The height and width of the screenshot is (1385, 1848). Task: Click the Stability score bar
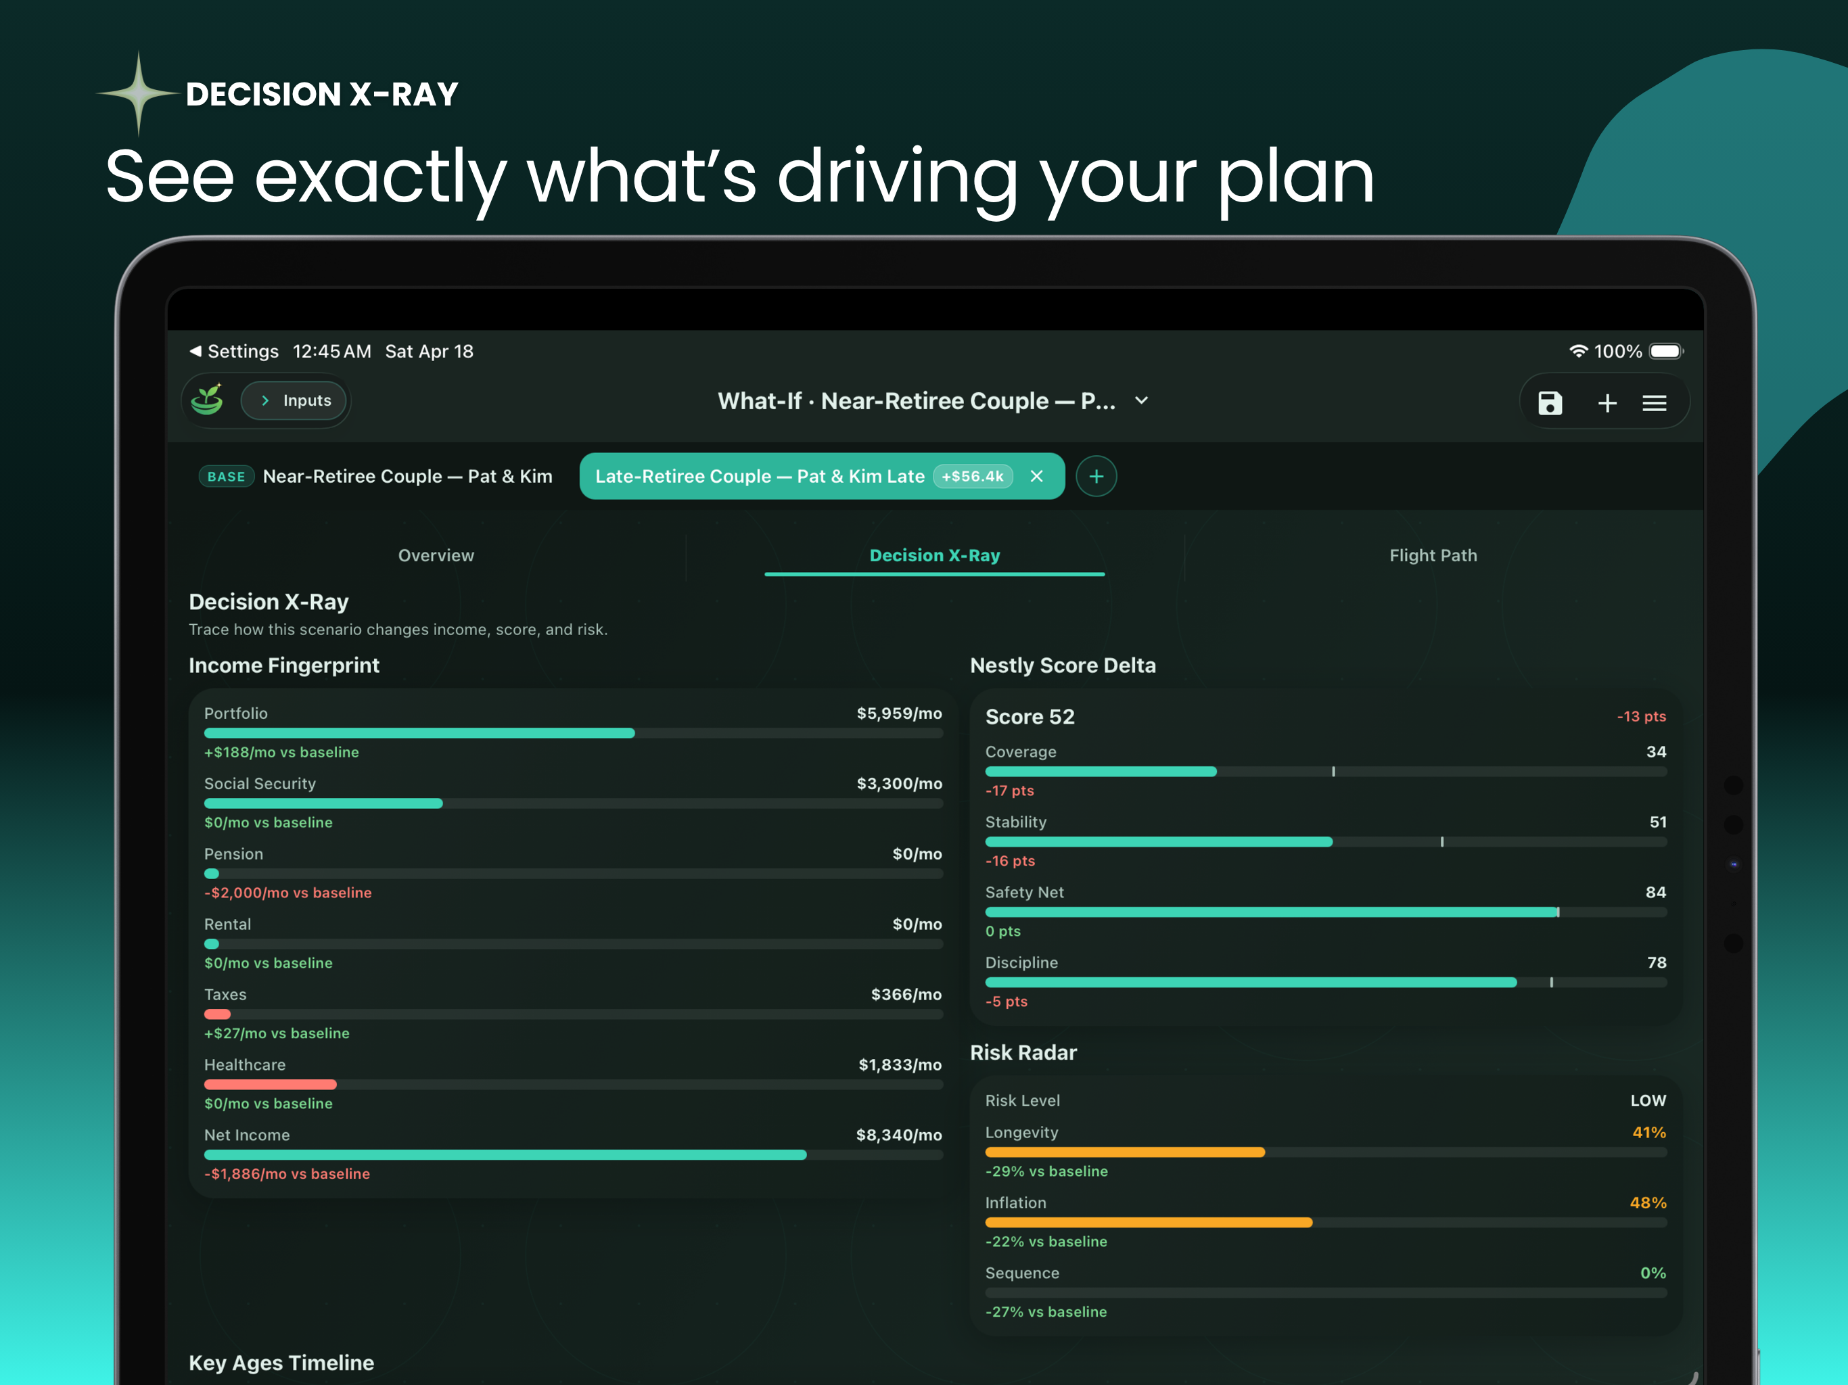point(1326,841)
